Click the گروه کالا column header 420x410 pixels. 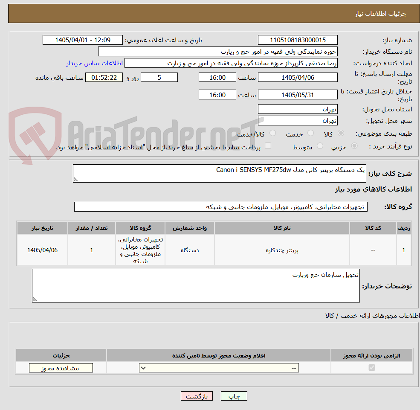pyautogui.click(x=140, y=228)
